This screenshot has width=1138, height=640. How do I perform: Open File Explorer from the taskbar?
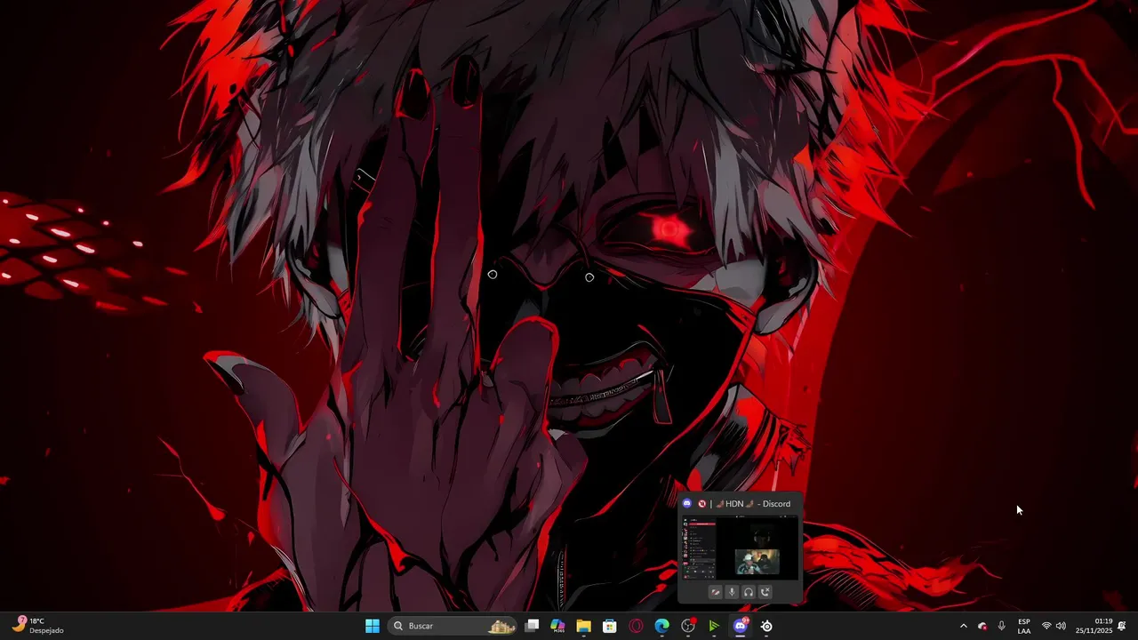(x=583, y=626)
